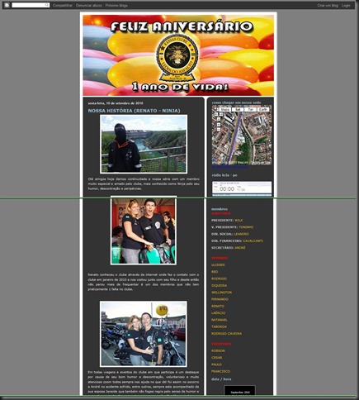359x400 pixels.
Task: Click member name Renato
Action: [218, 307]
